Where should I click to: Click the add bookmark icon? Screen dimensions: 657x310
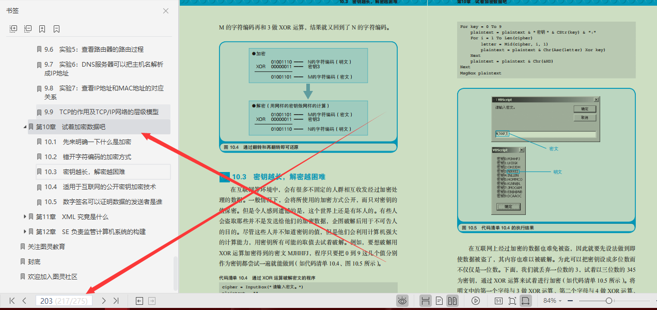point(43,29)
